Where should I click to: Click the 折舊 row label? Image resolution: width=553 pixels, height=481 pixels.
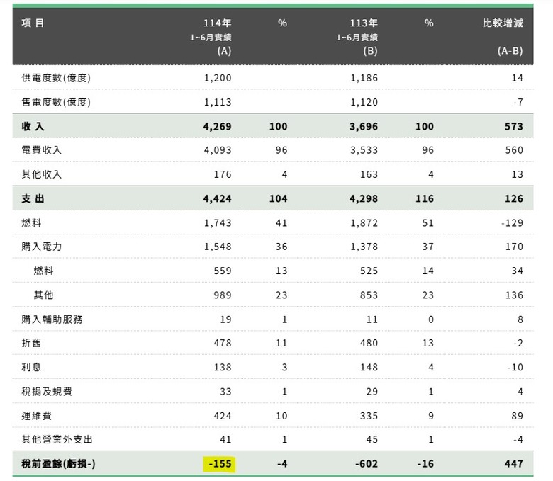[x=31, y=344]
